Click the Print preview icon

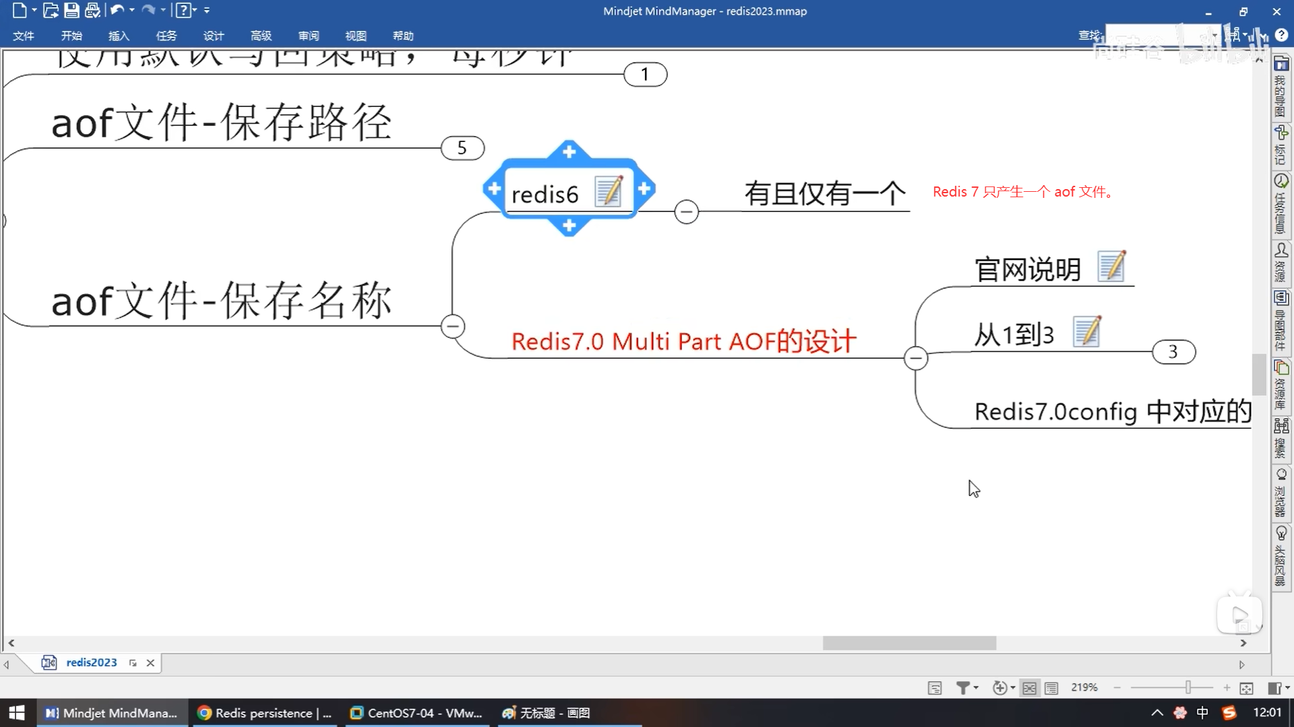(x=92, y=10)
